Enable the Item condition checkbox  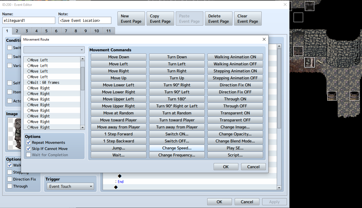pyautogui.click(x=10, y=92)
